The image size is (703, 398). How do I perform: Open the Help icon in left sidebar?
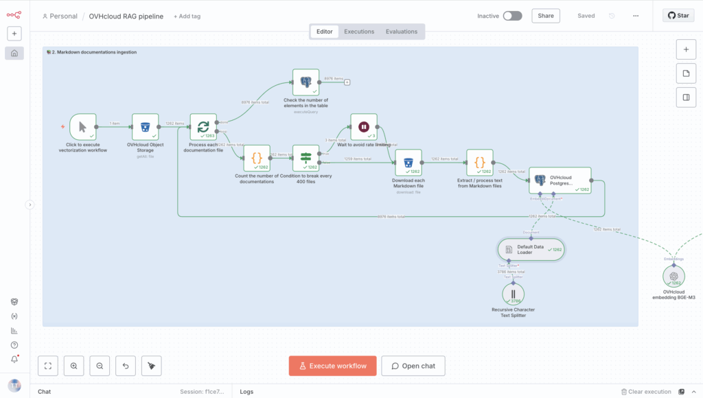[14, 345]
